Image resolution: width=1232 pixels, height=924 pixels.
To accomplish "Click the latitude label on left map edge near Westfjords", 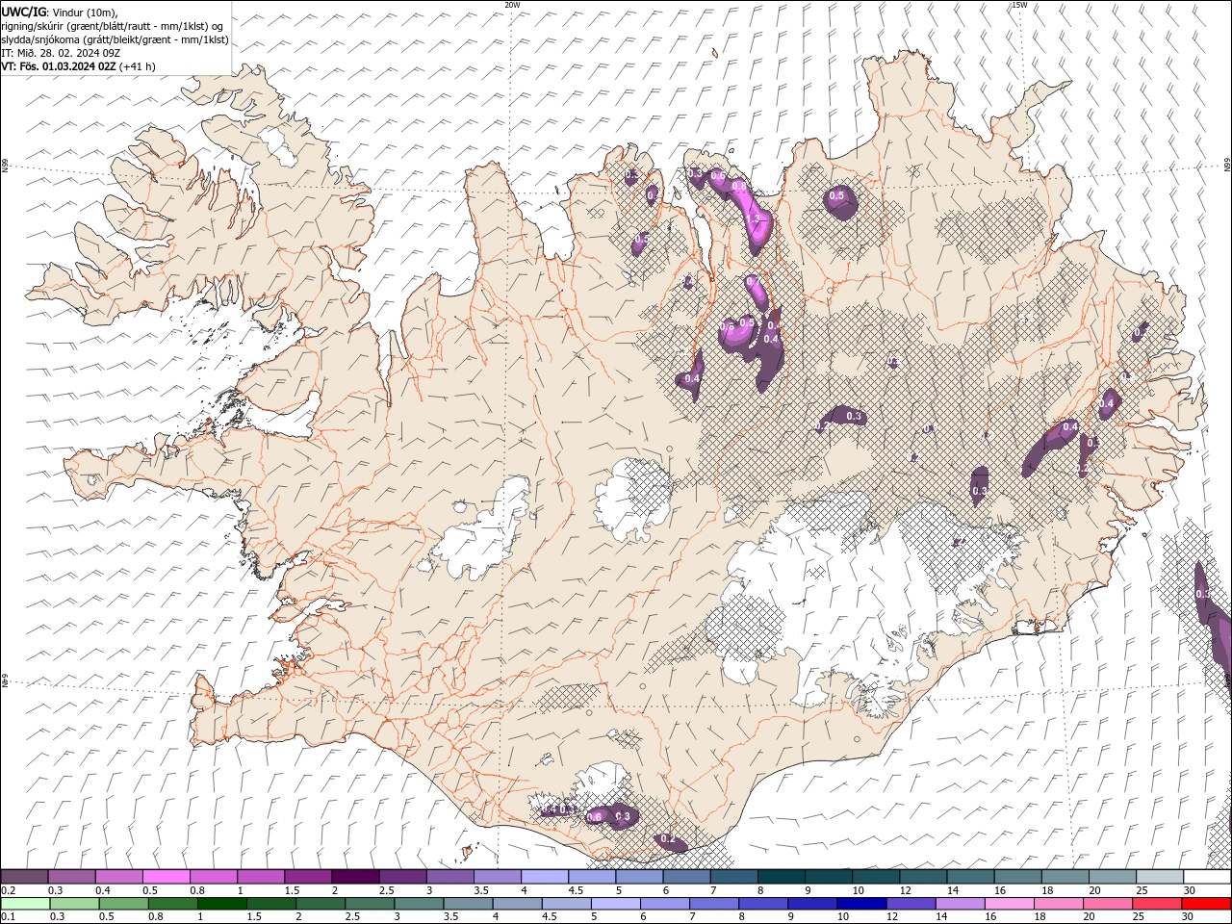I will 5,166.
